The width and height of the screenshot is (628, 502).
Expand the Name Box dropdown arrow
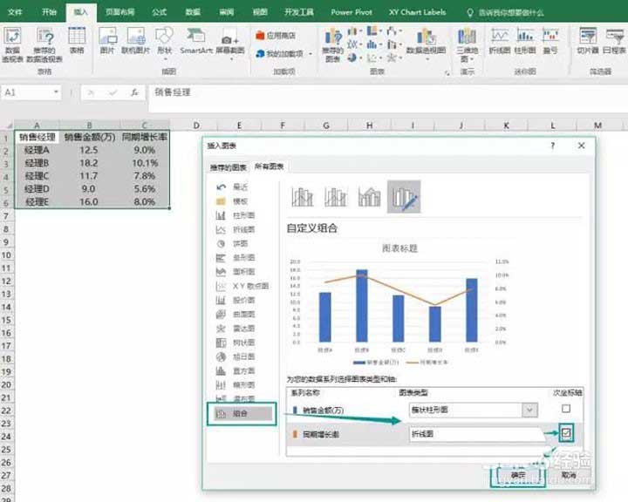(x=56, y=92)
